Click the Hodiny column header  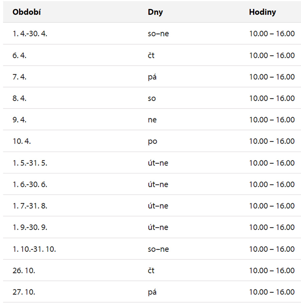tap(262, 12)
